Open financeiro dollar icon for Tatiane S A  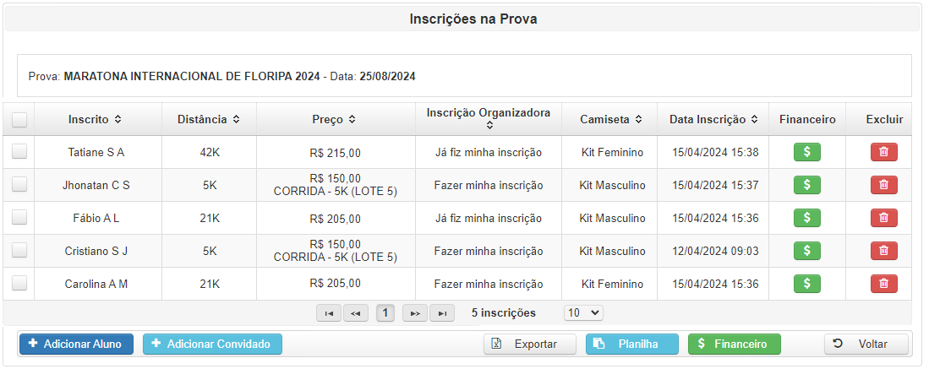(807, 152)
